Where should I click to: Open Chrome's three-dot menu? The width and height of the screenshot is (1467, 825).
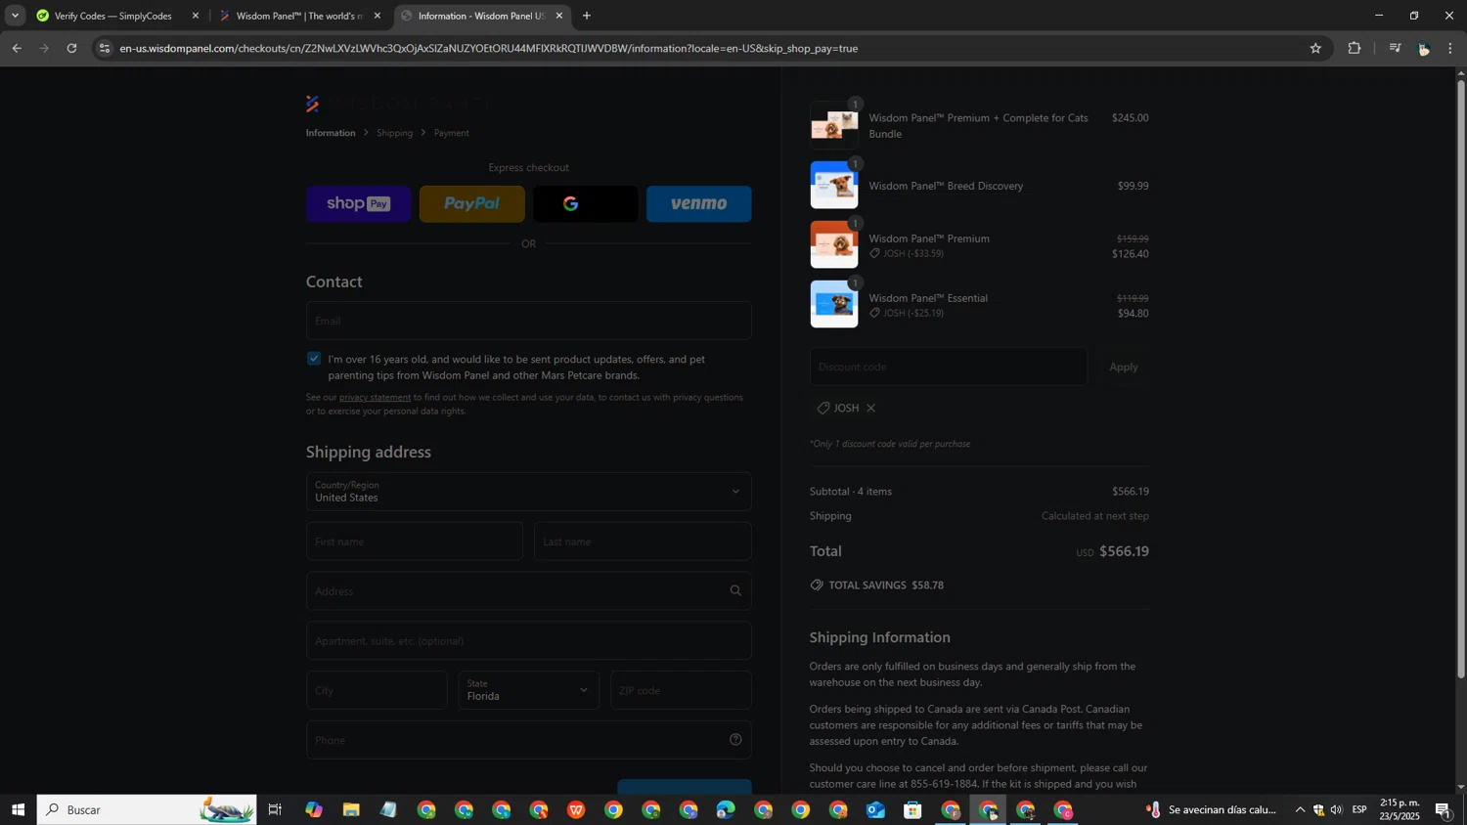point(1450,48)
